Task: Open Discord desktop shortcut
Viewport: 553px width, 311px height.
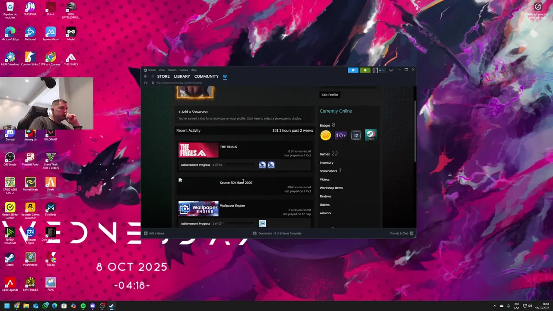Action: click(10, 135)
